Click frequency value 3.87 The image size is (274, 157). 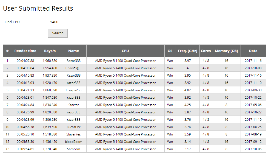point(187,112)
